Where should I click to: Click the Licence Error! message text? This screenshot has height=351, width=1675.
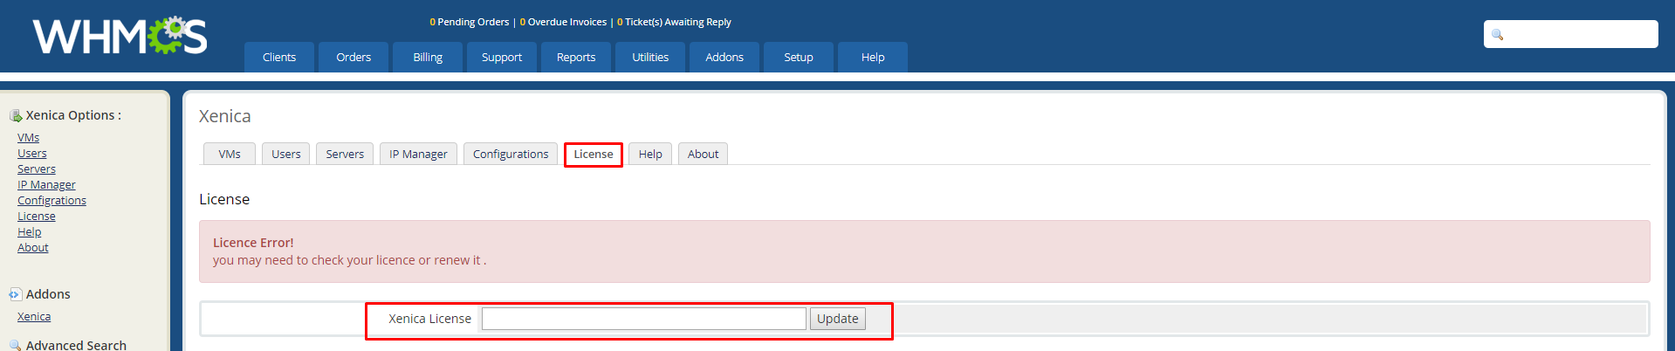click(x=253, y=243)
